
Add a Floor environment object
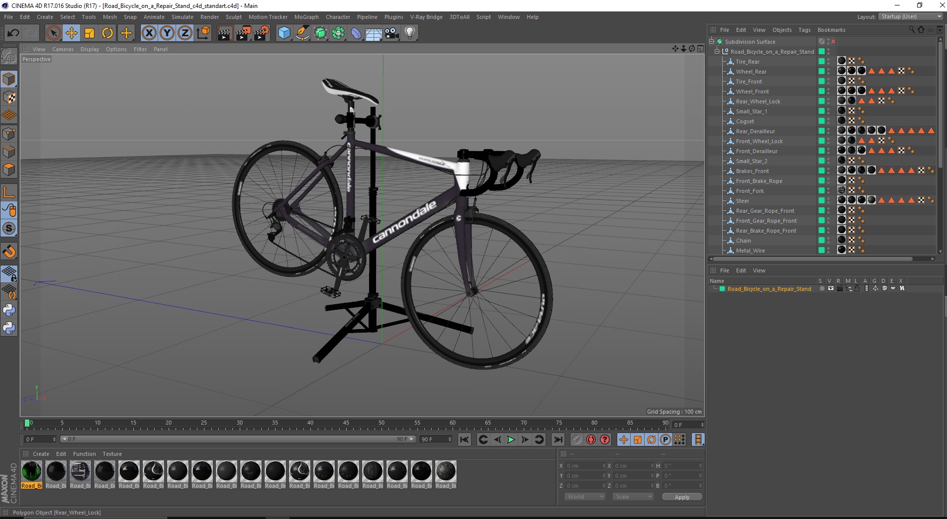(x=374, y=33)
